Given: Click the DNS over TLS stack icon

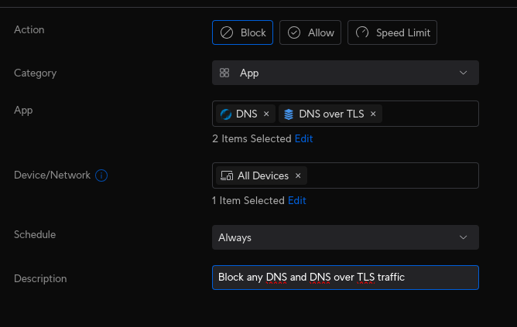Looking at the screenshot, I should 289,114.
